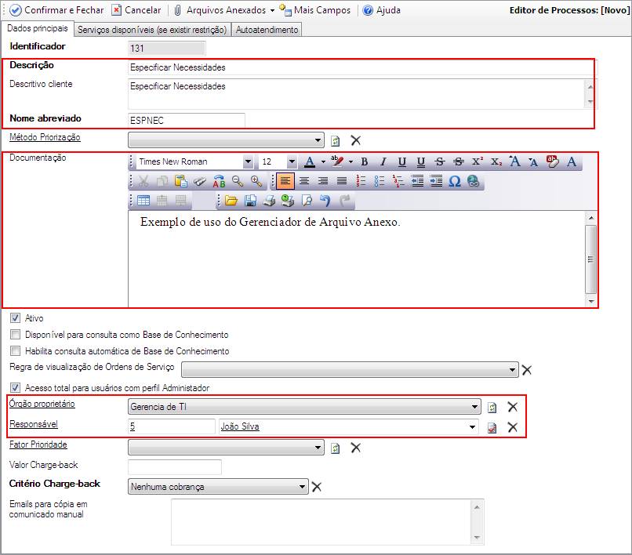632x555 pixels.
Task: Center align the text
Action: (x=304, y=181)
